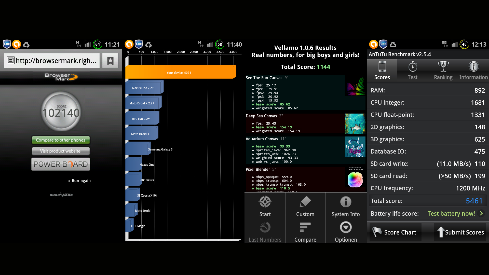489x275 pixels.
Task: Tap LBE shield icon in BrowserMark status bar
Action: tap(7, 44)
